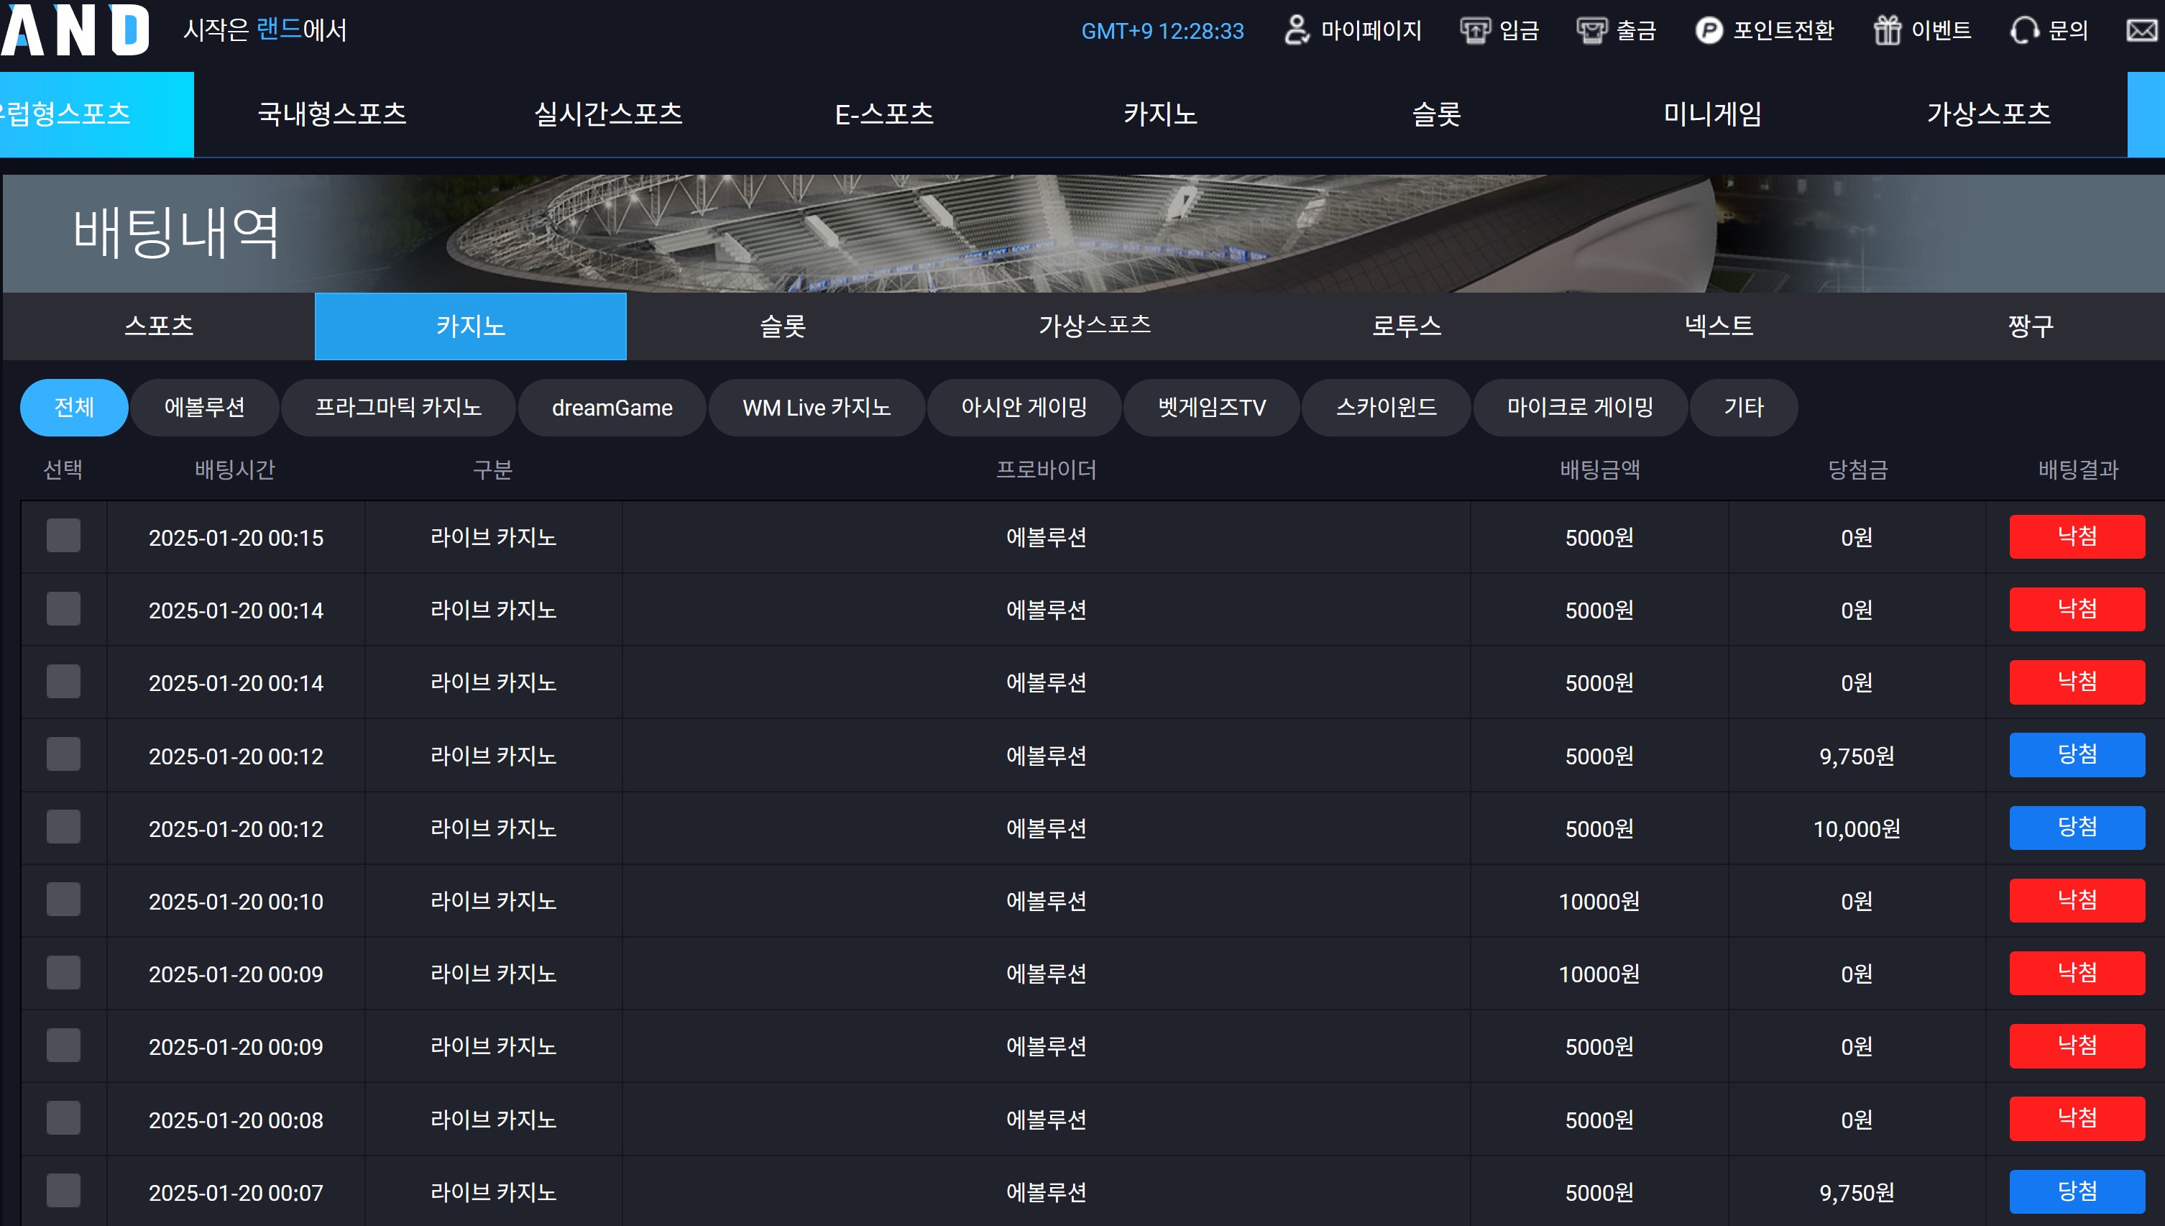Click the 10,000원 winning amount

tap(1856, 828)
